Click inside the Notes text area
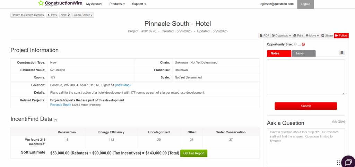This screenshot has width=355, height=167. [x=305, y=77]
